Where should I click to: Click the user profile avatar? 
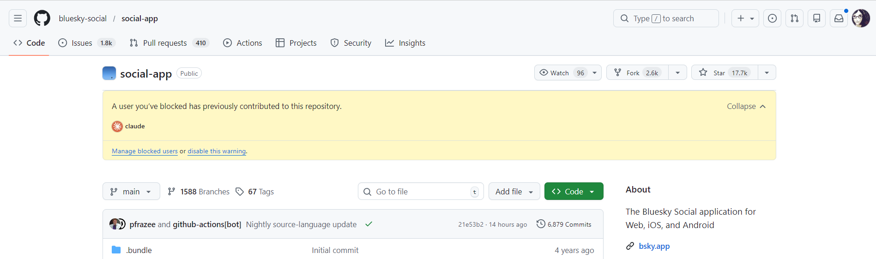tap(861, 18)
